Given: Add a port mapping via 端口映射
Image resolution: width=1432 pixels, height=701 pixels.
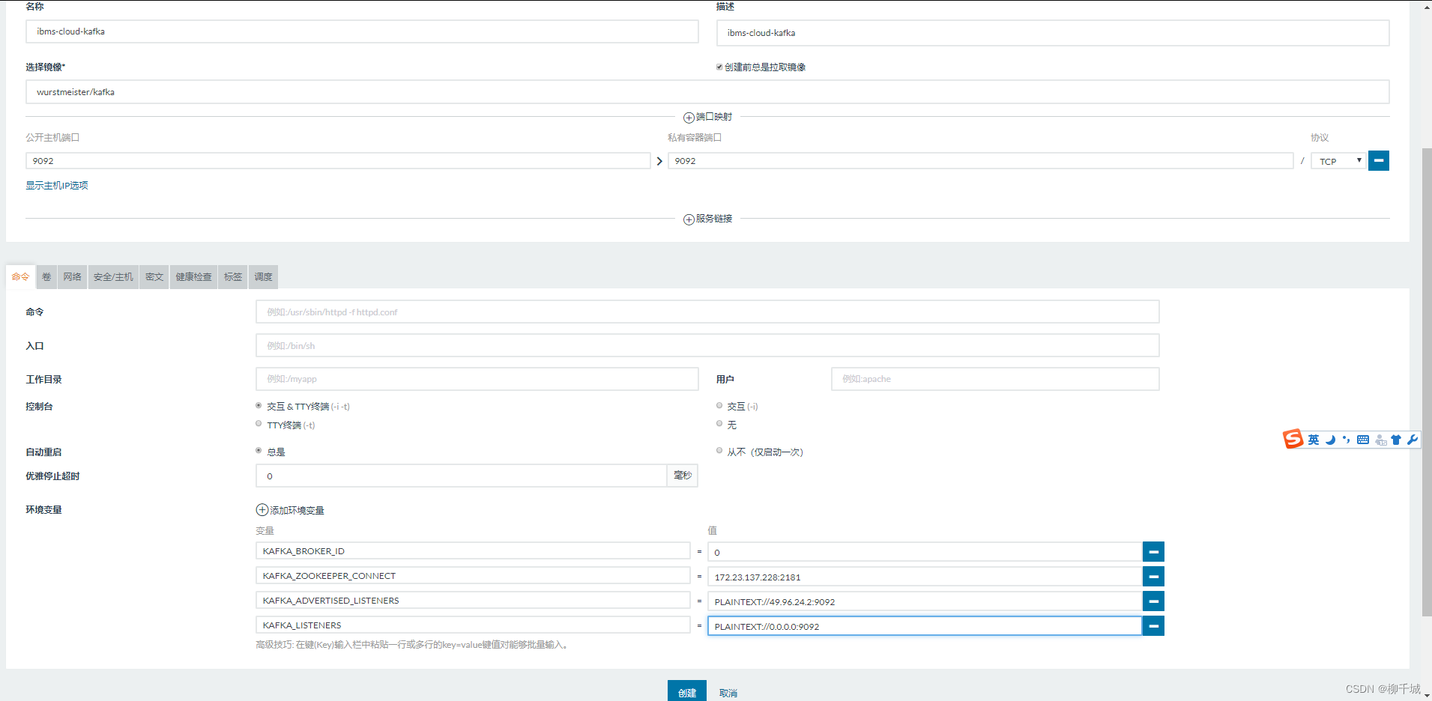Looking at the screenshot, I should pyautogui.click(x=707, y=117).
